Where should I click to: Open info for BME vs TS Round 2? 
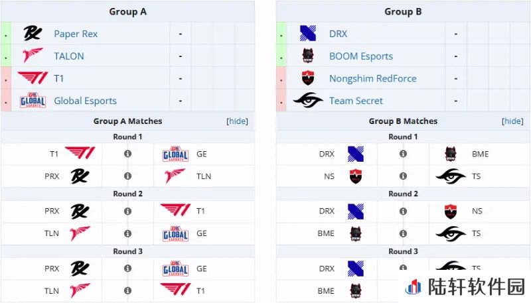[x=403, y=233]
